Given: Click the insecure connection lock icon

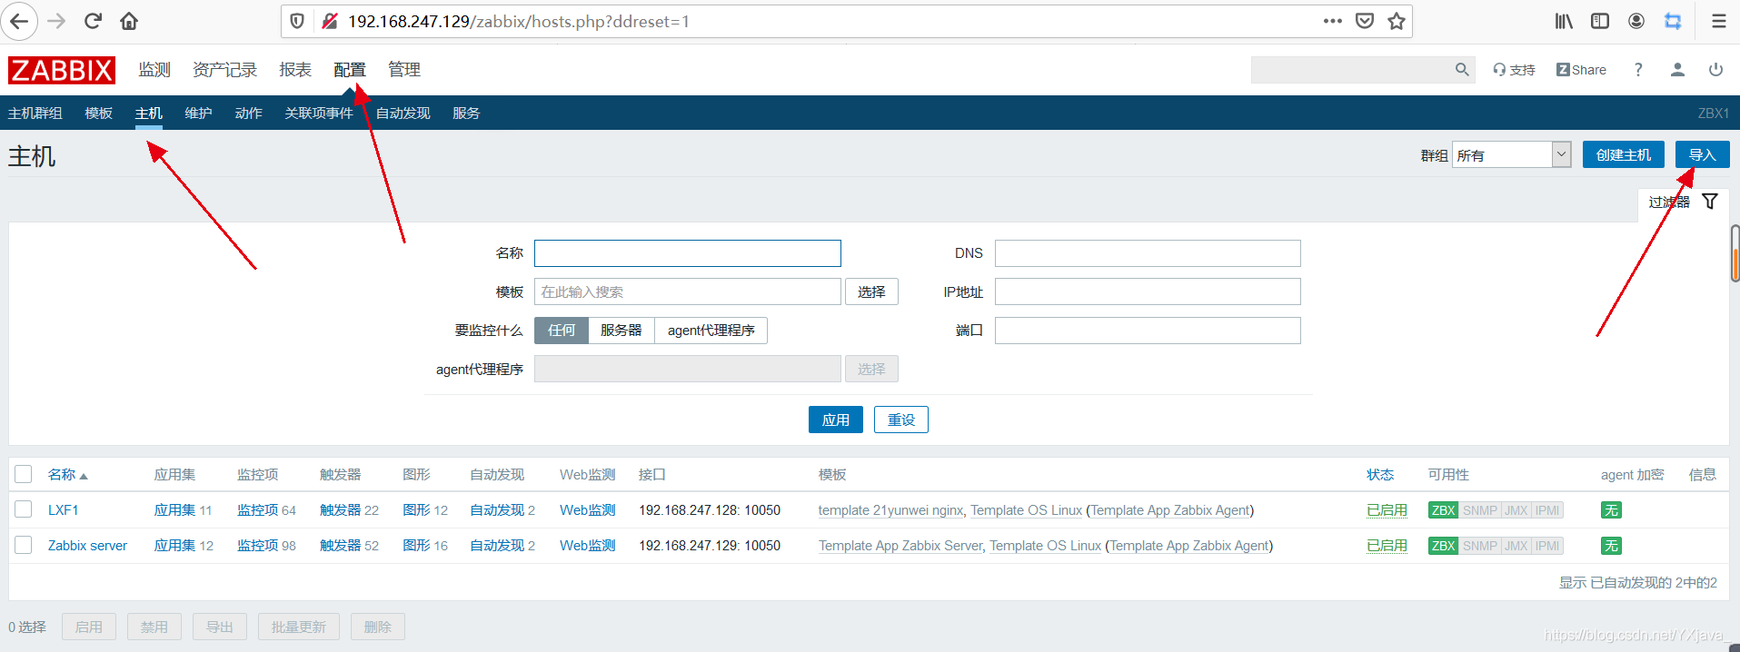Looking at the screenshot, I should [330, 21].
